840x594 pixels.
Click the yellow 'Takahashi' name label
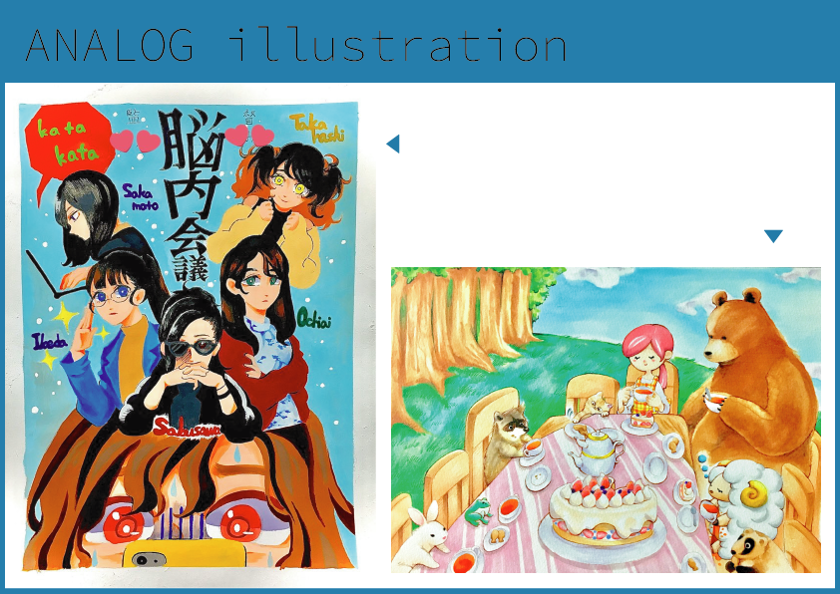pos(316,128)
